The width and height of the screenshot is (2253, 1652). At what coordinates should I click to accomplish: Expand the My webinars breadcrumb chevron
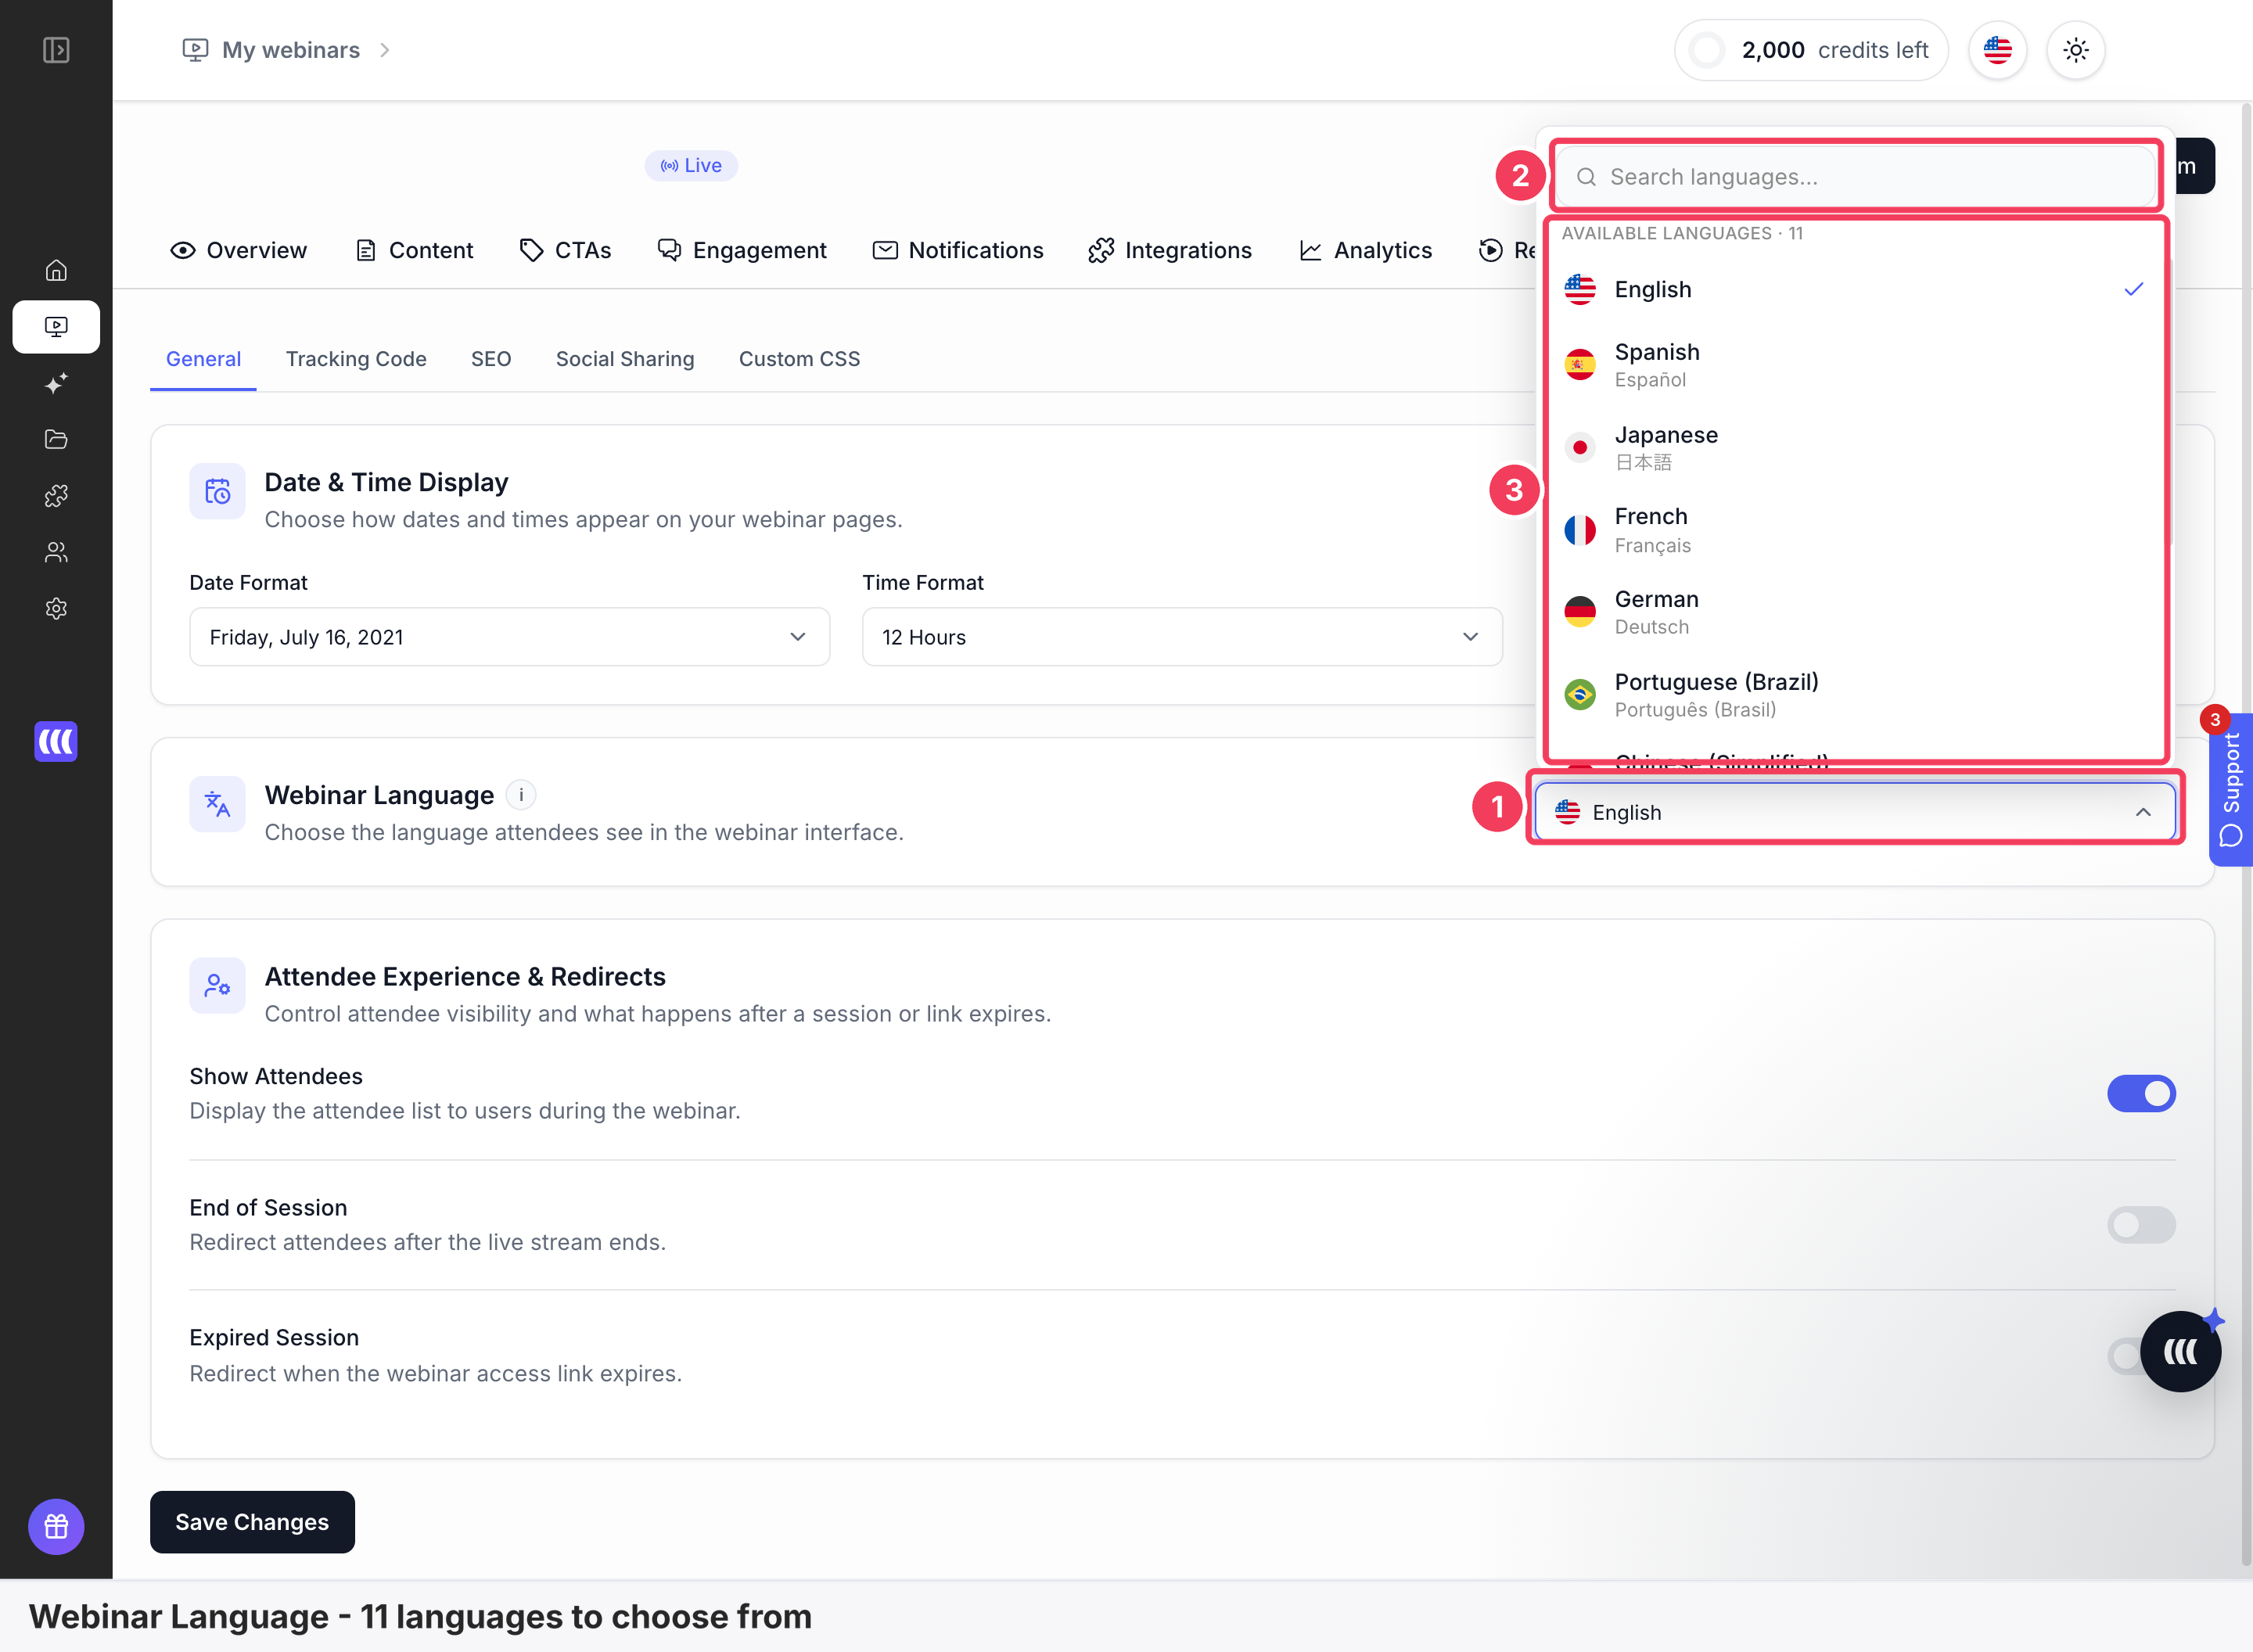point(385,50)
